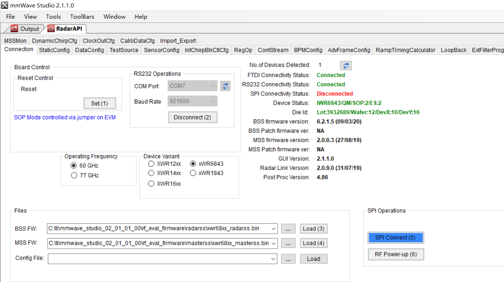Open the SensorConfig tab

pos(162,50)
